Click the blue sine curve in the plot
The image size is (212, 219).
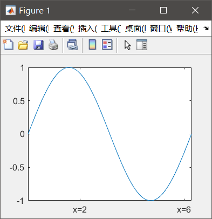click(x=110, y=134)
